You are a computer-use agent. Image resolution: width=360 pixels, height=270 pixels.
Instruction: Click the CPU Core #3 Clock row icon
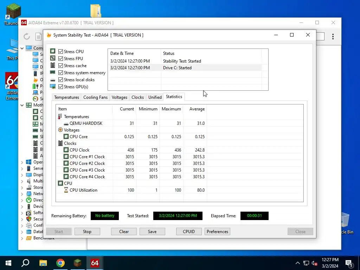pyautogui.click(x=66, y=170)
